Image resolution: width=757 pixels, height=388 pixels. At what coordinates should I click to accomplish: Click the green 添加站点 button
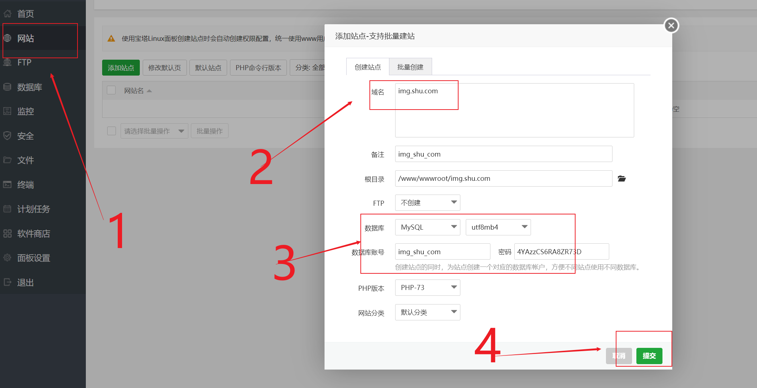[121, 68]
